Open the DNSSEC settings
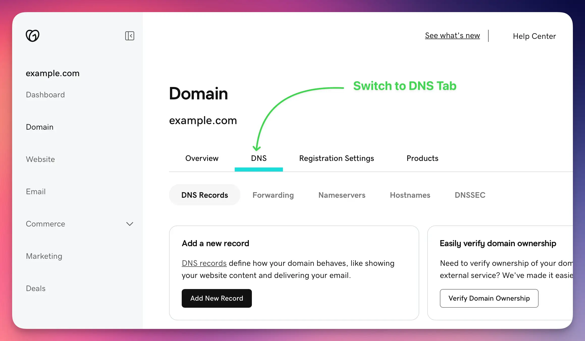 click(470, 195)
